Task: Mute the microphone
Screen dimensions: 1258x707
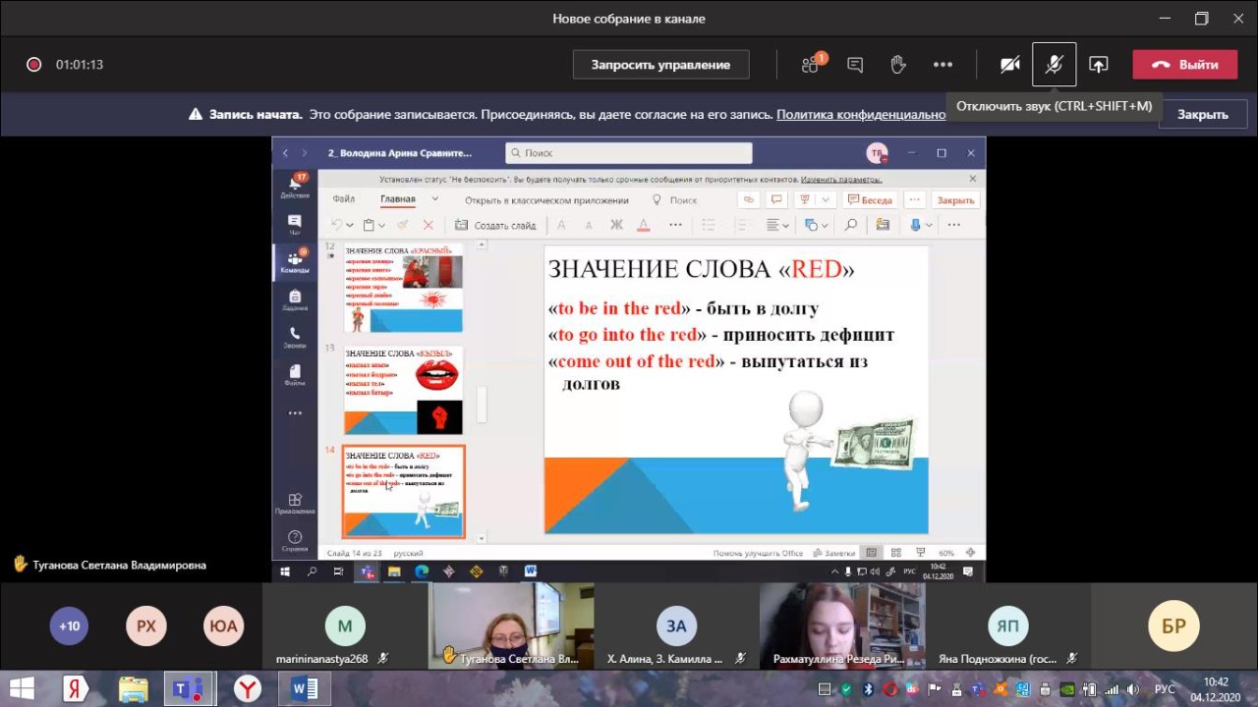Action: 1054,65
